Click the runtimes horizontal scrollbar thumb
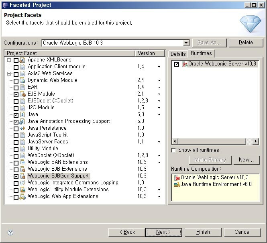Screen dimensions: 267x243 click(212, 141)
